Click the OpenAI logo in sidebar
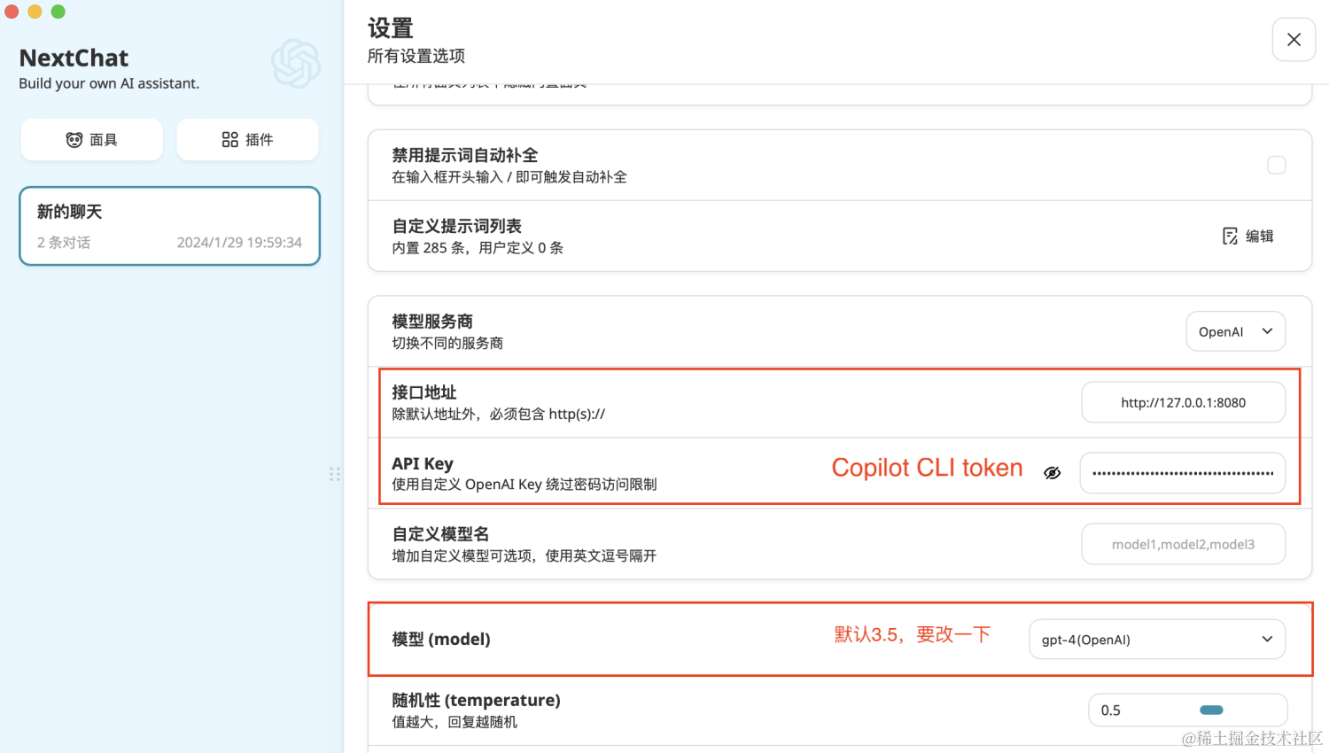 pyautogui.click(x=295, y=63)
